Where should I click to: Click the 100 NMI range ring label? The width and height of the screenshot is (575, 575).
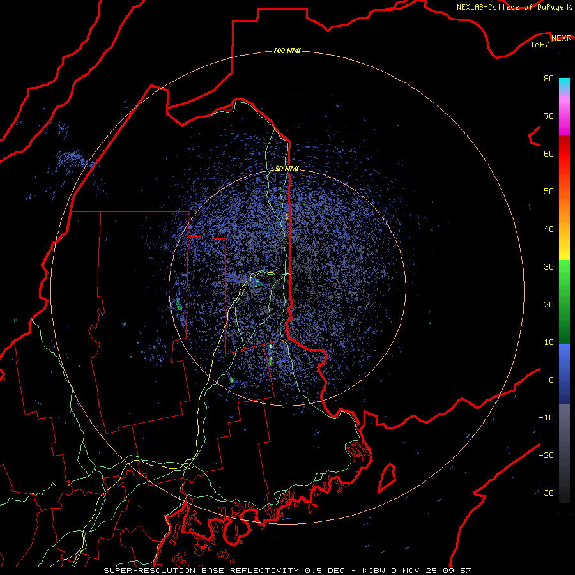tap(287, 50)
